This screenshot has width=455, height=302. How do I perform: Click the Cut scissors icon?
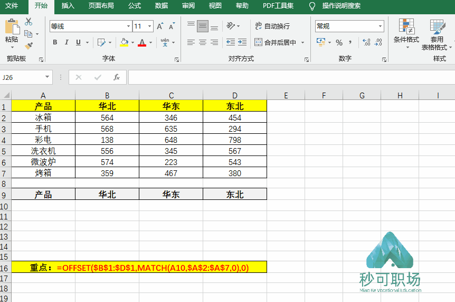(29, 22)
